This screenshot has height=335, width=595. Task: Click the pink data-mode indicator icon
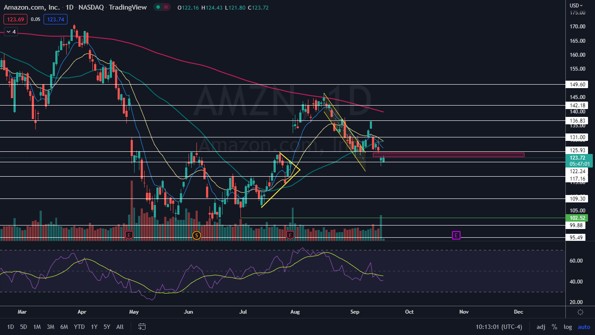click(x=166, y=7)
